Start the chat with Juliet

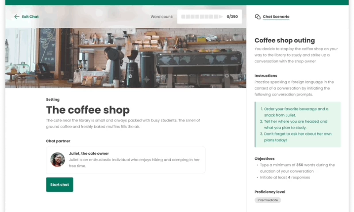pyautogui.click(x=60, y=185)
